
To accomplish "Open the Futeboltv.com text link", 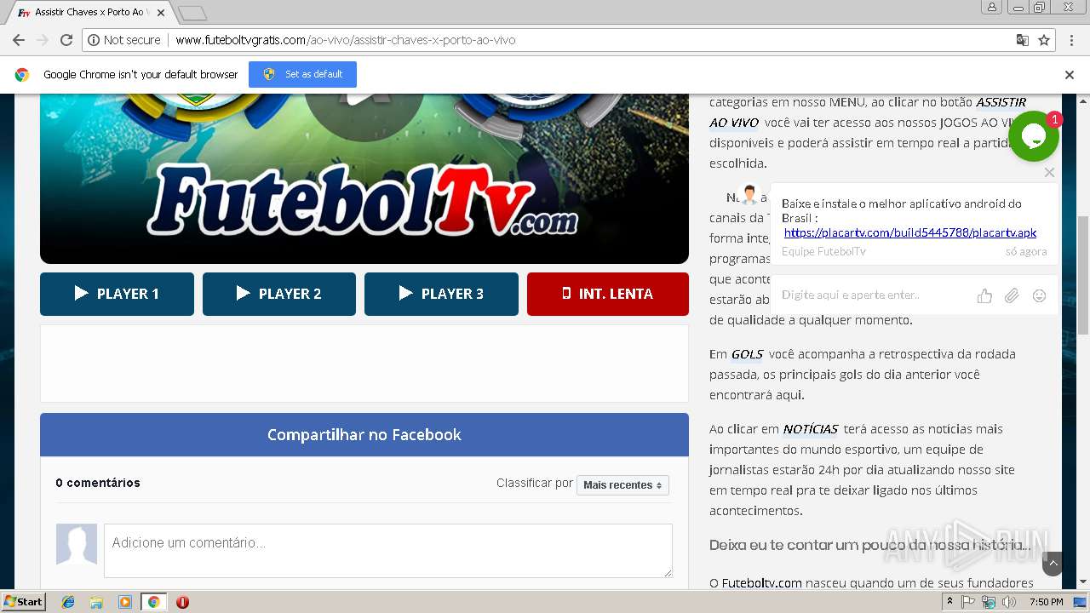I will coord(762,583).
